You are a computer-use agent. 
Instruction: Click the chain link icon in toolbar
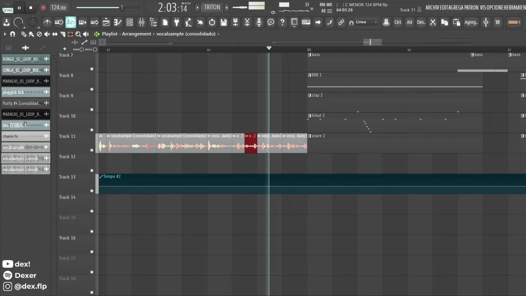tap(341, 22)
